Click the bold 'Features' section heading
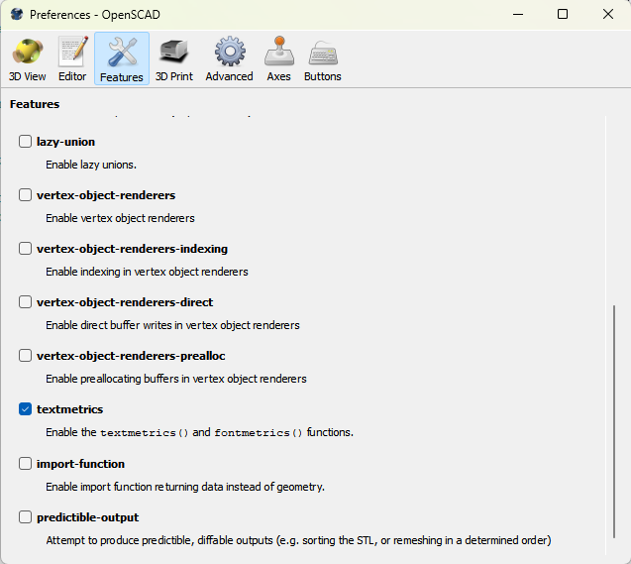The height and width of the screenshot is (564, 631). (35, 104)
